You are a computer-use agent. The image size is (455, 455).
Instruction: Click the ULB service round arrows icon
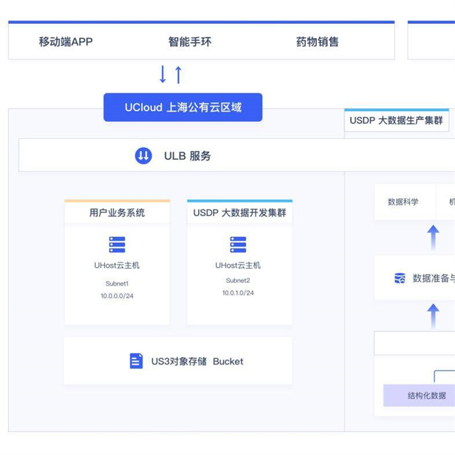[143, 156]
